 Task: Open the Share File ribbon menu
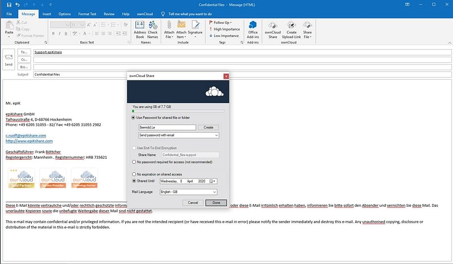coord(307,29)
